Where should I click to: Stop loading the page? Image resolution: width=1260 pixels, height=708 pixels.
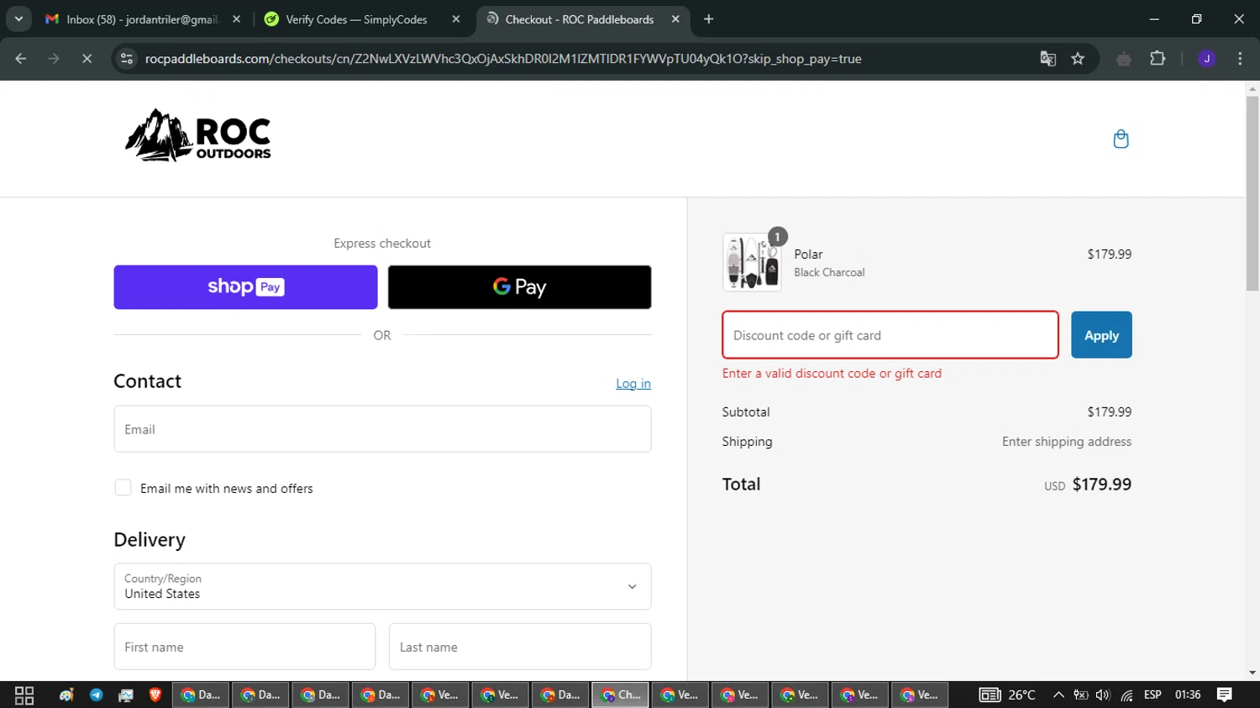[x=87, y=59]
